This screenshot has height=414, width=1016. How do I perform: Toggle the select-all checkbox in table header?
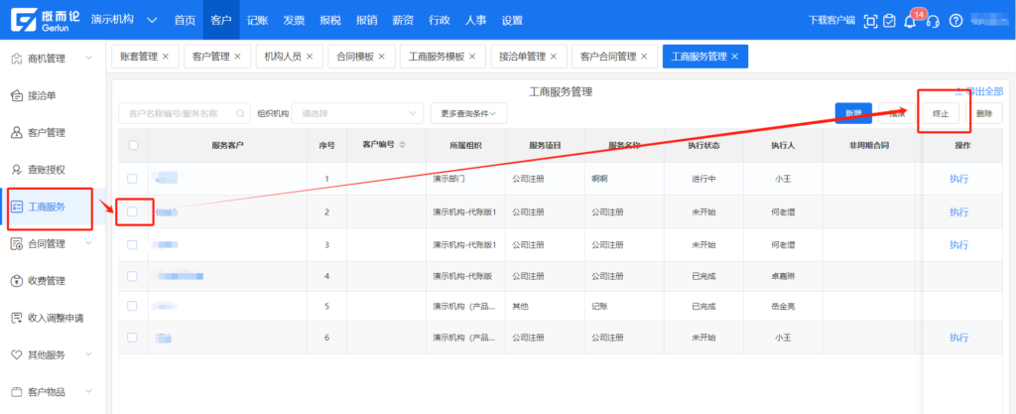pyautogui.click(x=134, y=145)
